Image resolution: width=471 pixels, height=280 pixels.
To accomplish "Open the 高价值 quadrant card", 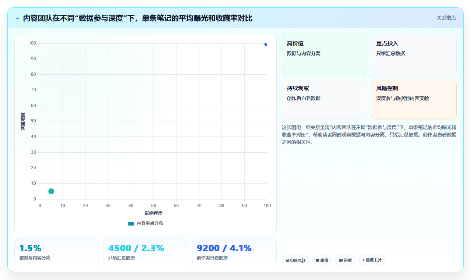I will (325, 54).
